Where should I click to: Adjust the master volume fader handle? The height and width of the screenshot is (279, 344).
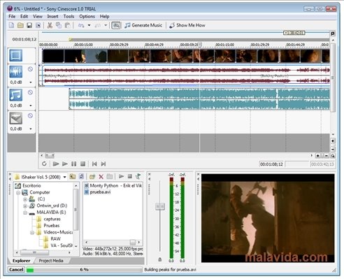coord(160,206)
